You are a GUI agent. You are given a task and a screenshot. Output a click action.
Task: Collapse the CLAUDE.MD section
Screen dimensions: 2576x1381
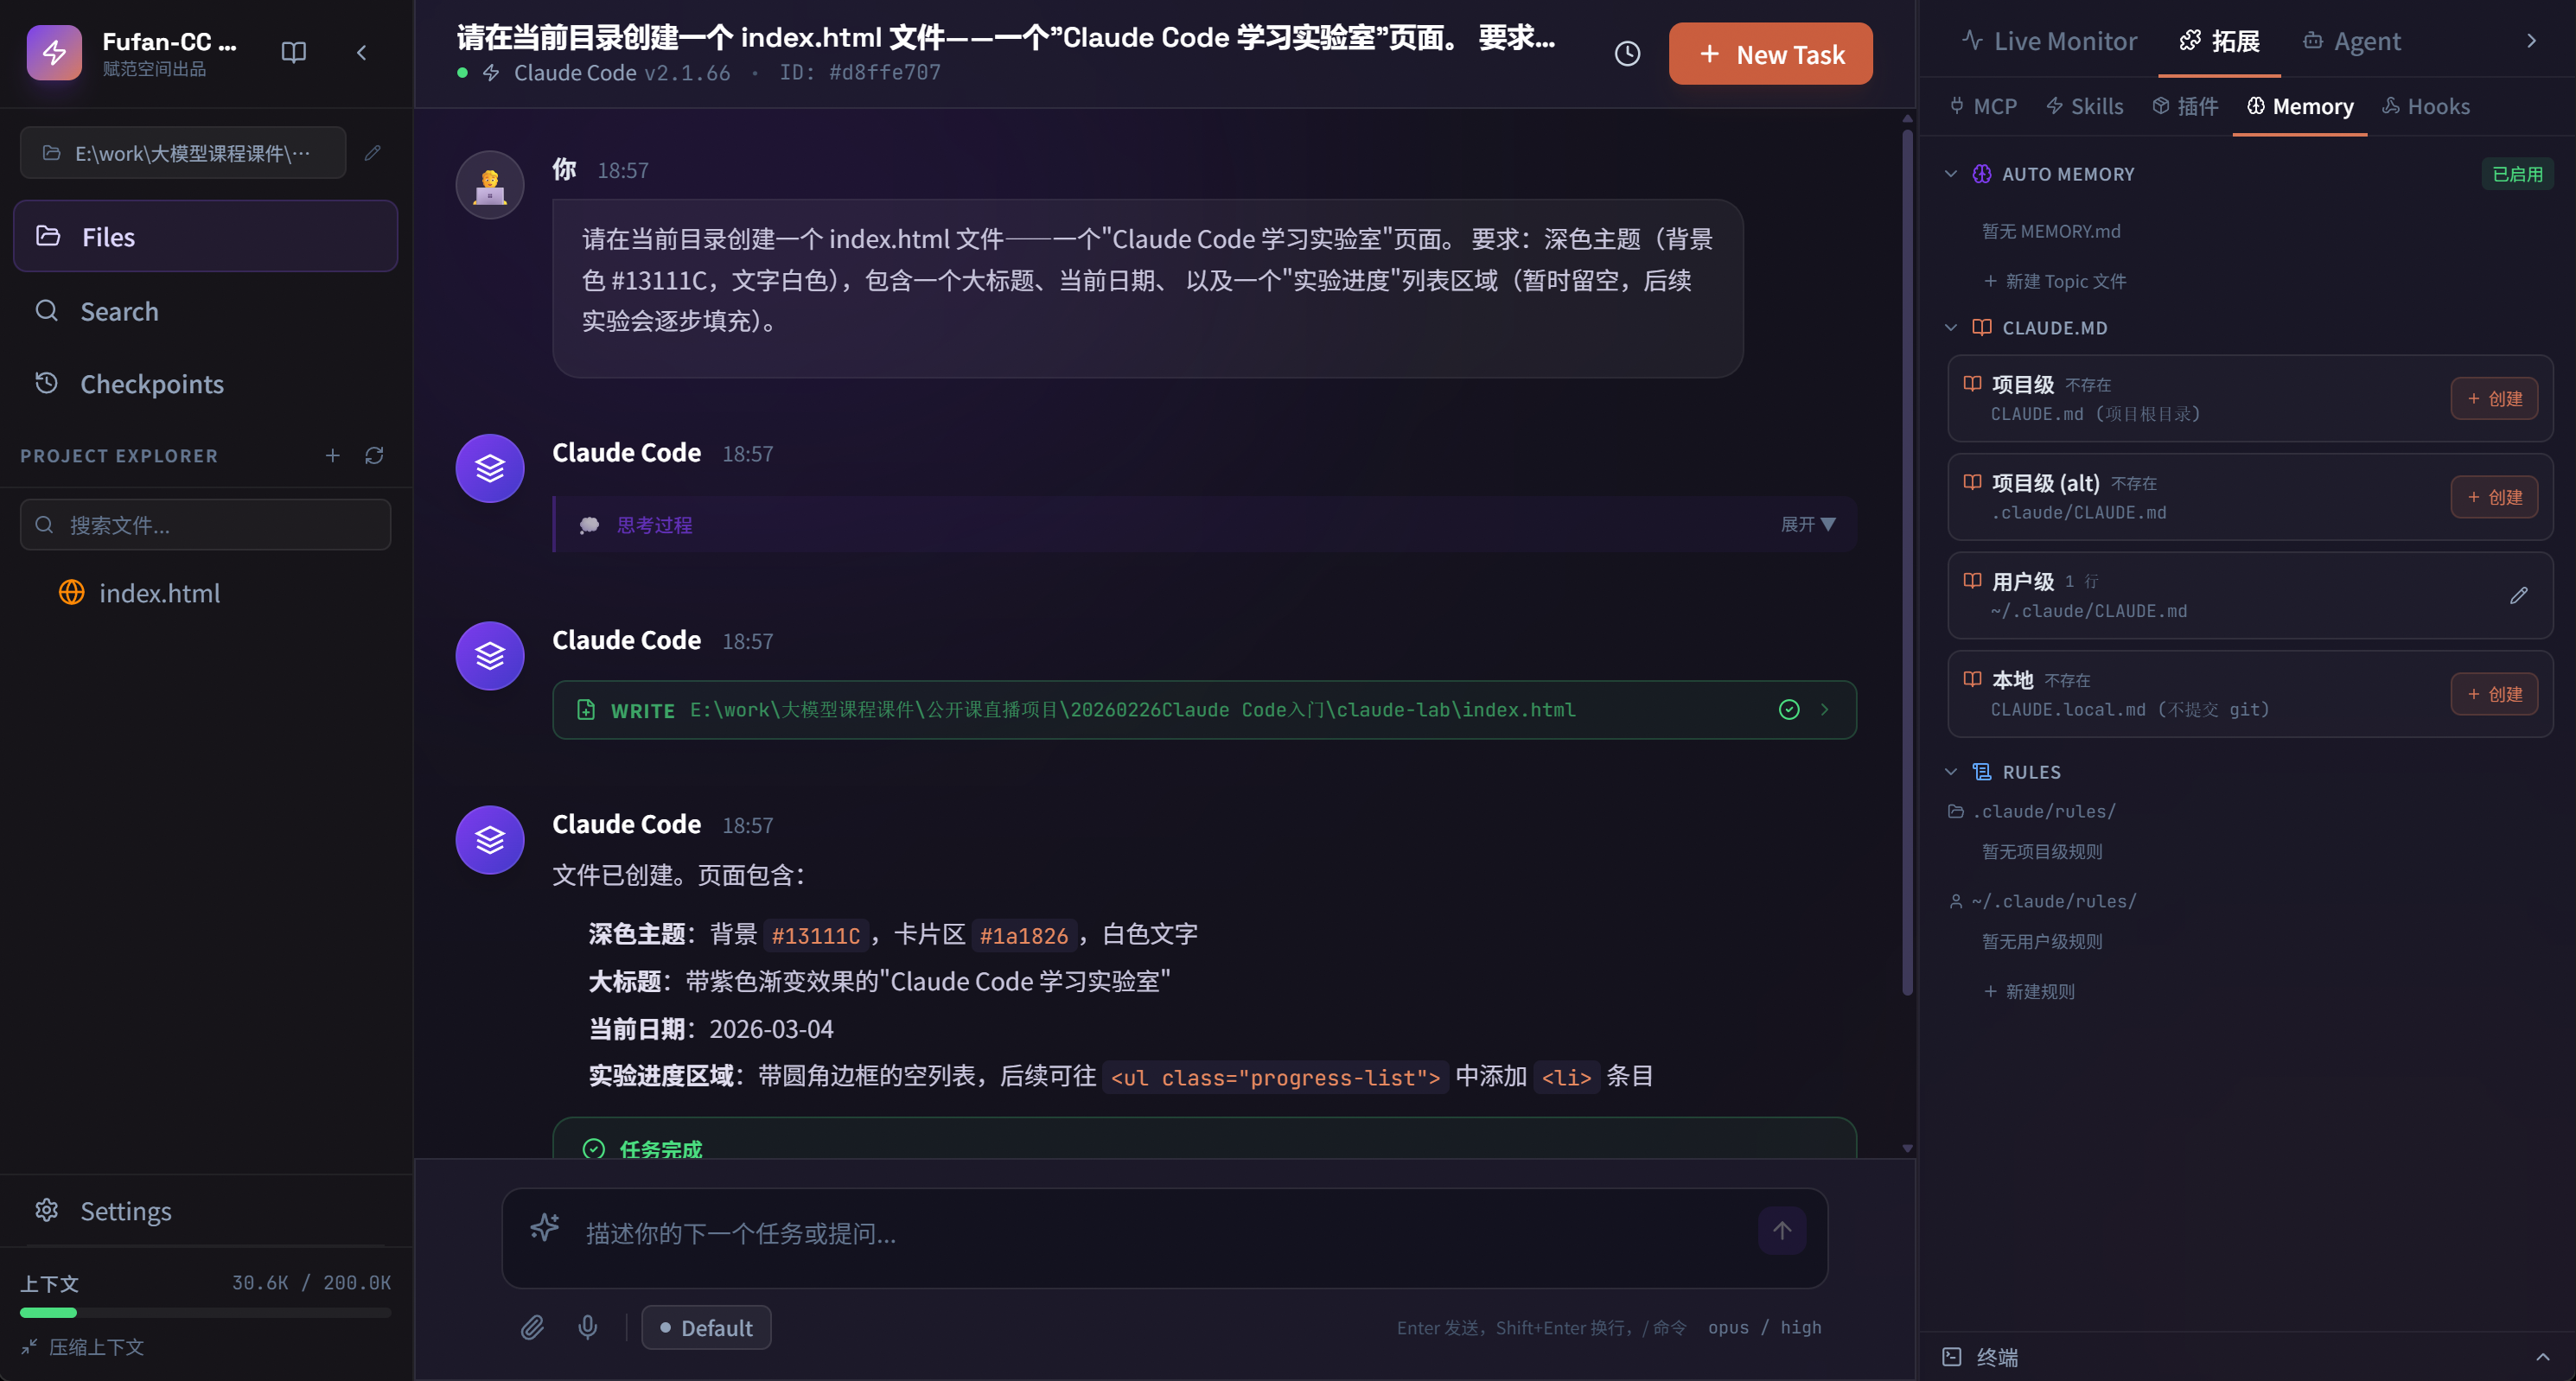(x=1950, y=327)
